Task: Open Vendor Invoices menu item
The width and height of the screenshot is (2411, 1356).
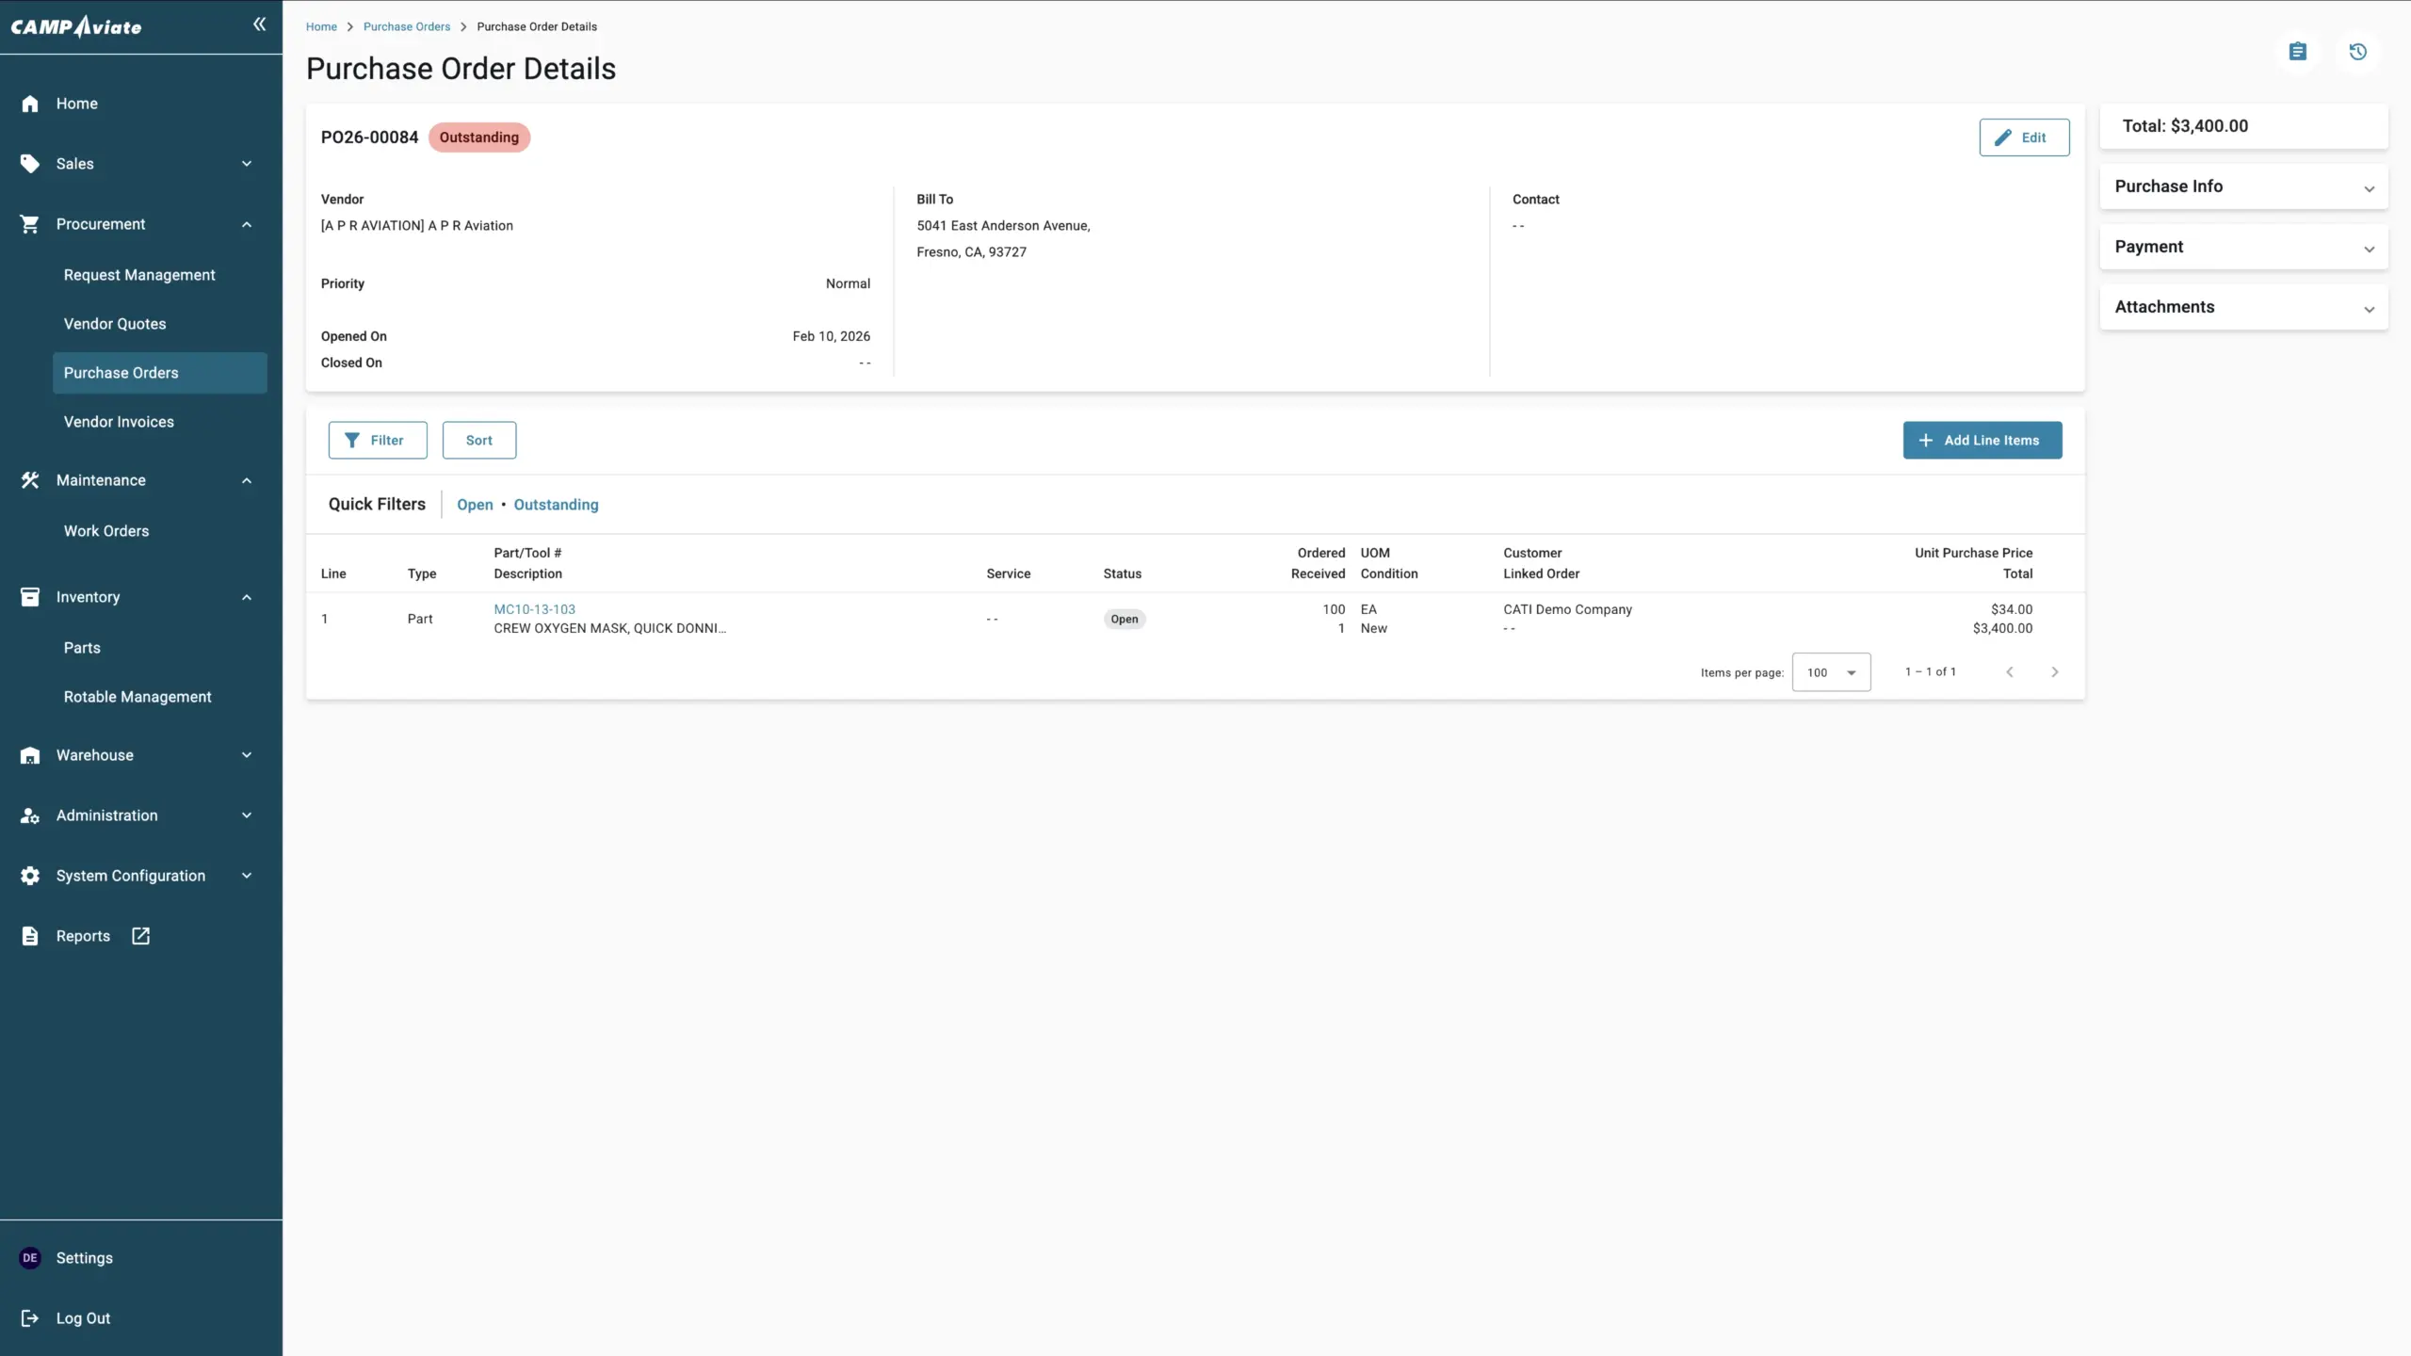Action: coord(119,422)
